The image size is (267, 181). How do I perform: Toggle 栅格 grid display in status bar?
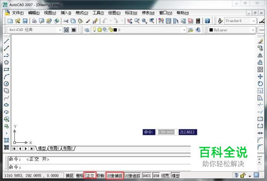click(x=80, y=176)
